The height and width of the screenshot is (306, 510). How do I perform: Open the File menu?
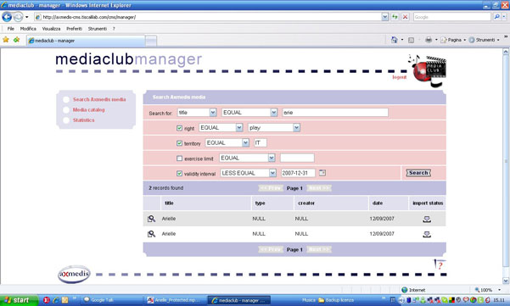[11, 29]
